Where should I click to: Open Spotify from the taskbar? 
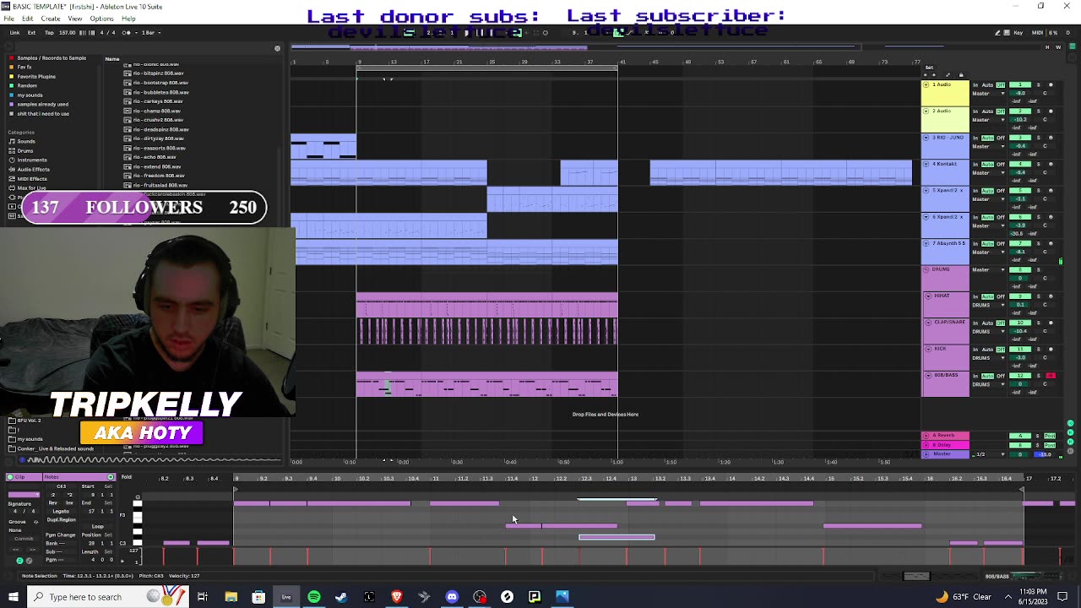[314, 597]
